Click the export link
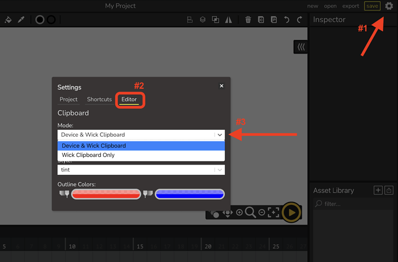Image resolution: width=398 pixels, height=262 pixels. click(351, 6)
